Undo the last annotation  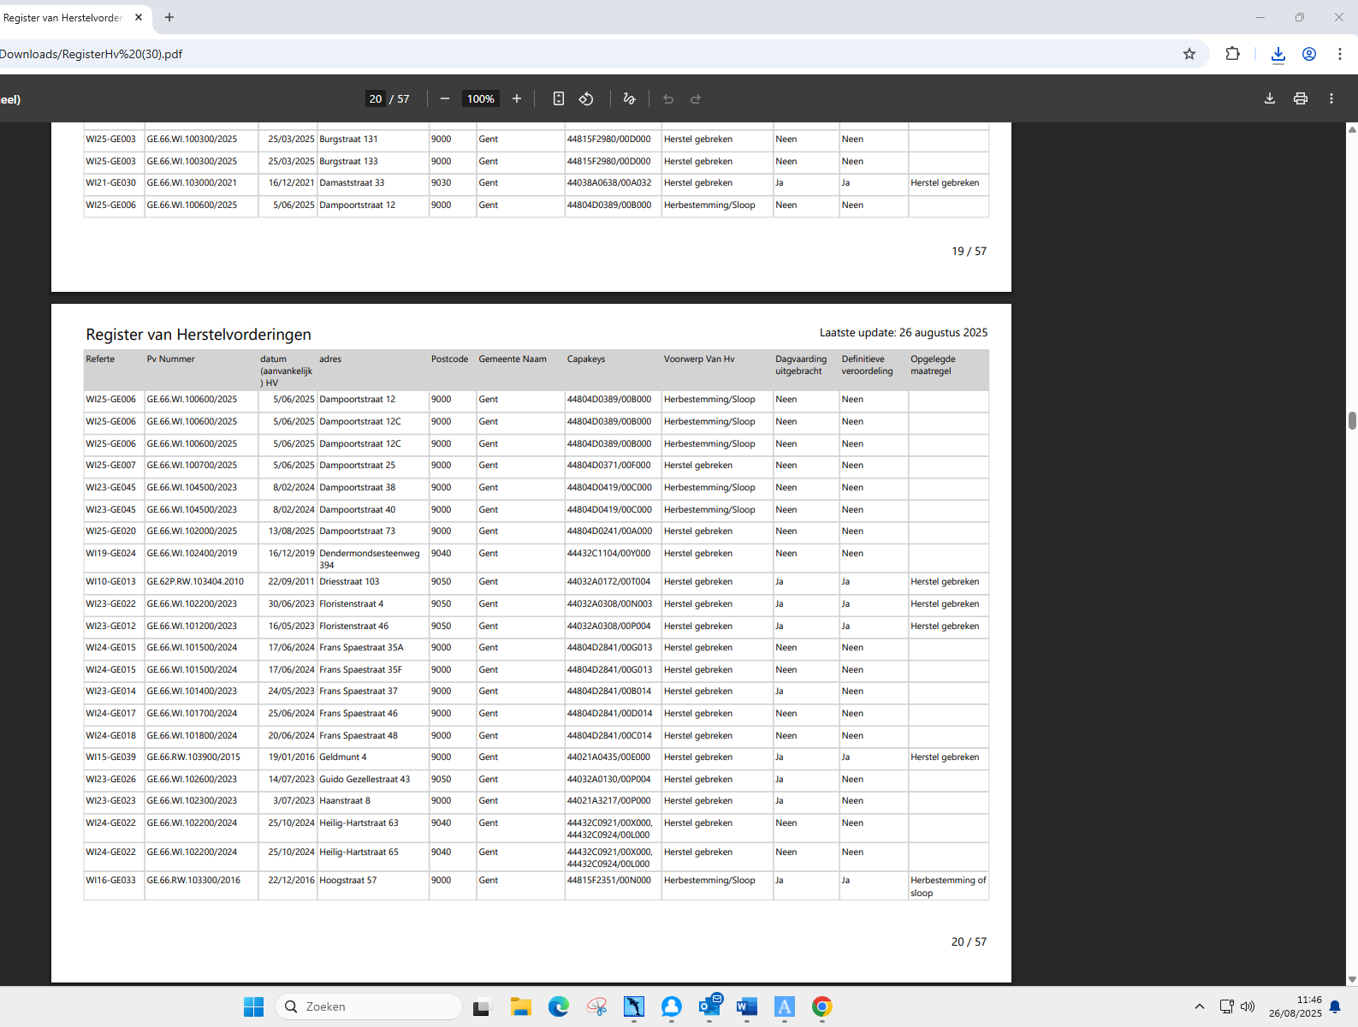(x=668, y=99)
